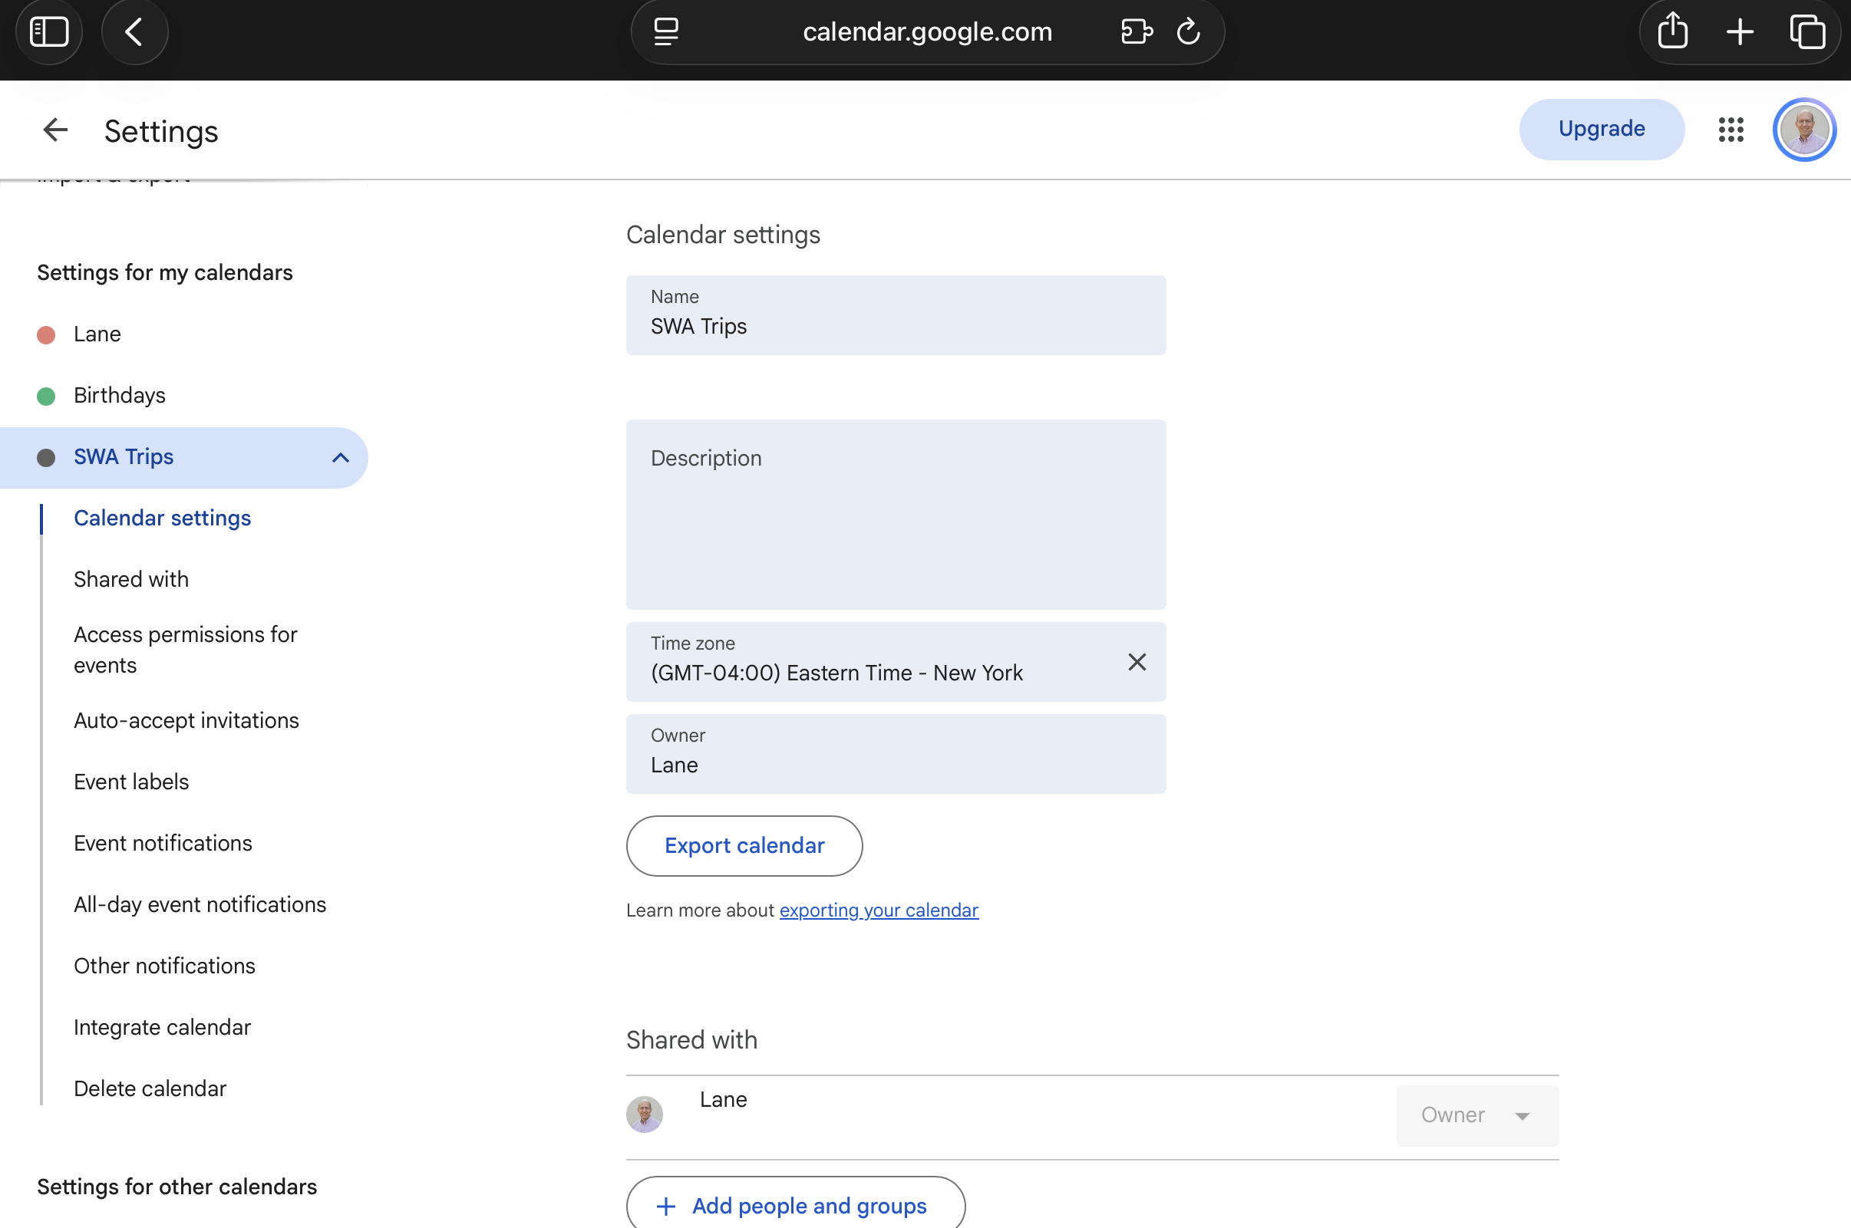Viewport: 1851px width, 1228px height.
Task: Select the Lane calendar in sidebar
Action: [97, 334]
